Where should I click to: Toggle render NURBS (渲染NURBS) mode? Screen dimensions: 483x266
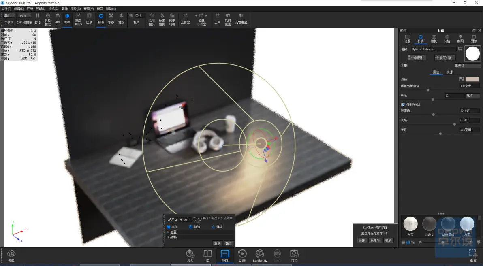pos(78,19)
